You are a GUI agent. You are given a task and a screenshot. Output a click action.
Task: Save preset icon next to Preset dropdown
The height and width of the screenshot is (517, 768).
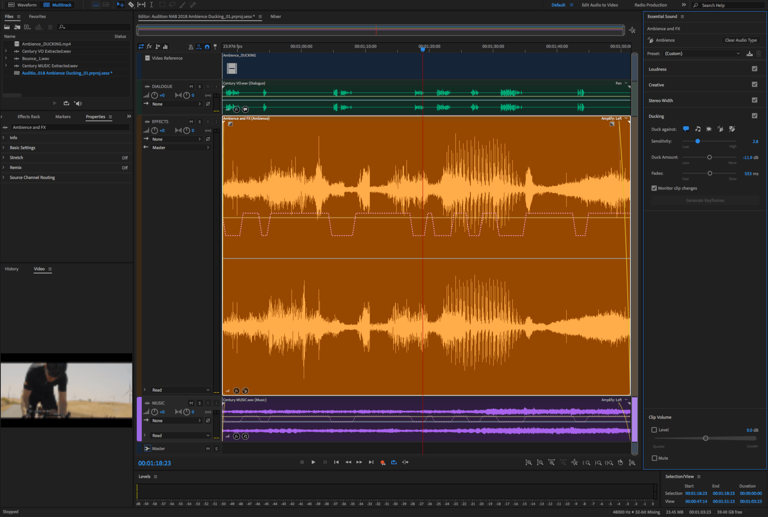tap(750, 54)
